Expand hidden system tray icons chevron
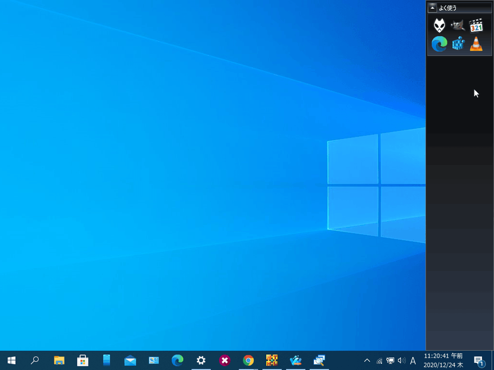 tap(367, 361)
